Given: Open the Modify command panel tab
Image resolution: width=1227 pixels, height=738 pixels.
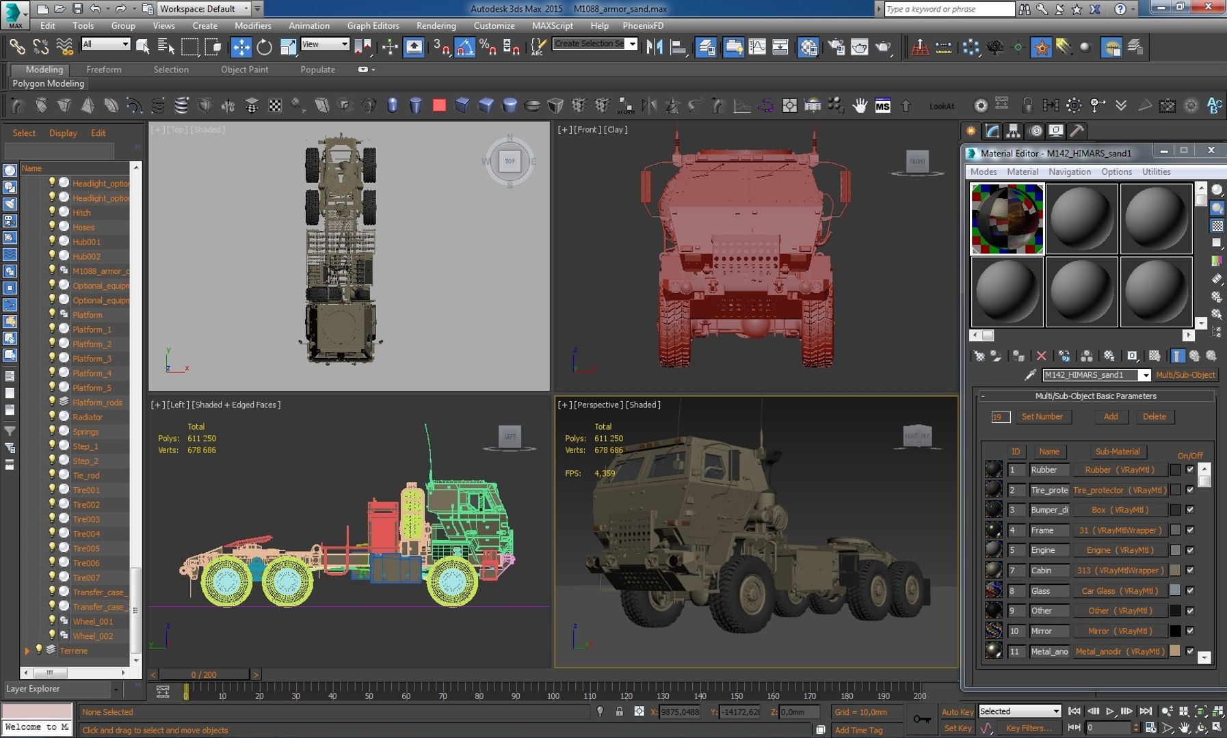Looking at the screenshot, I should click(992, 131).
